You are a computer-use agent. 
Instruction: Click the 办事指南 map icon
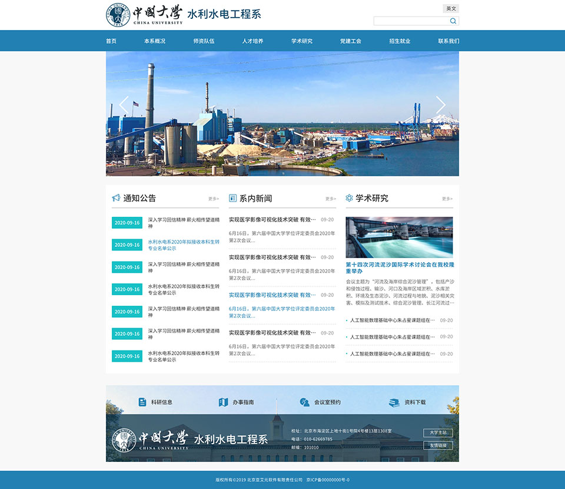point(223,402)
